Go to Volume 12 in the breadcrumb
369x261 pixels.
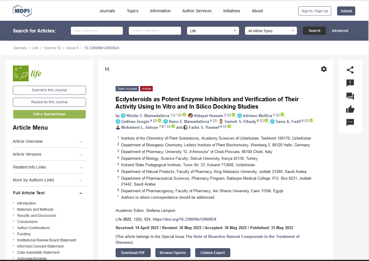pos(52,48)
